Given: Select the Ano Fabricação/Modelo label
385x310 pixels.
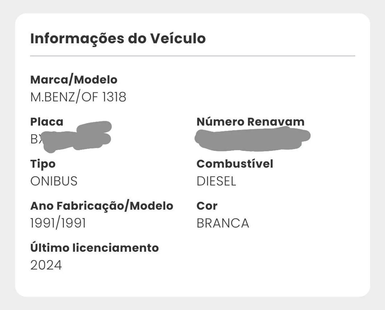Looking at the screenshot, I should click(102, 206).
